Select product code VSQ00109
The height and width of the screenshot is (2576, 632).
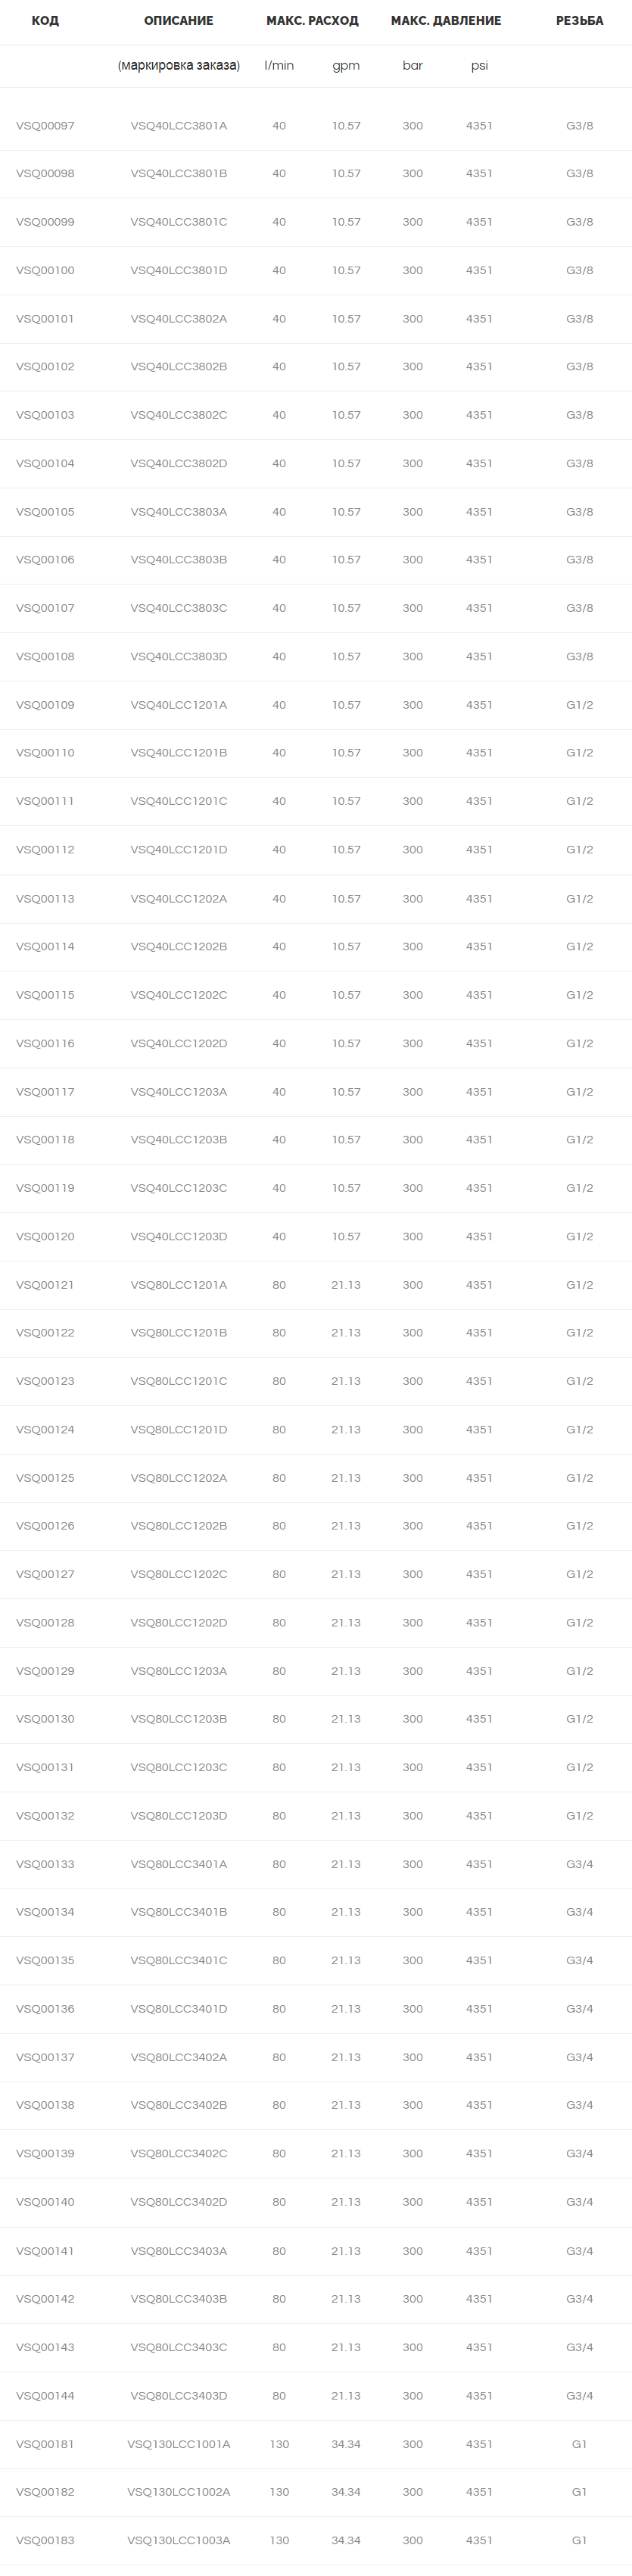click(x=45, y=705)
